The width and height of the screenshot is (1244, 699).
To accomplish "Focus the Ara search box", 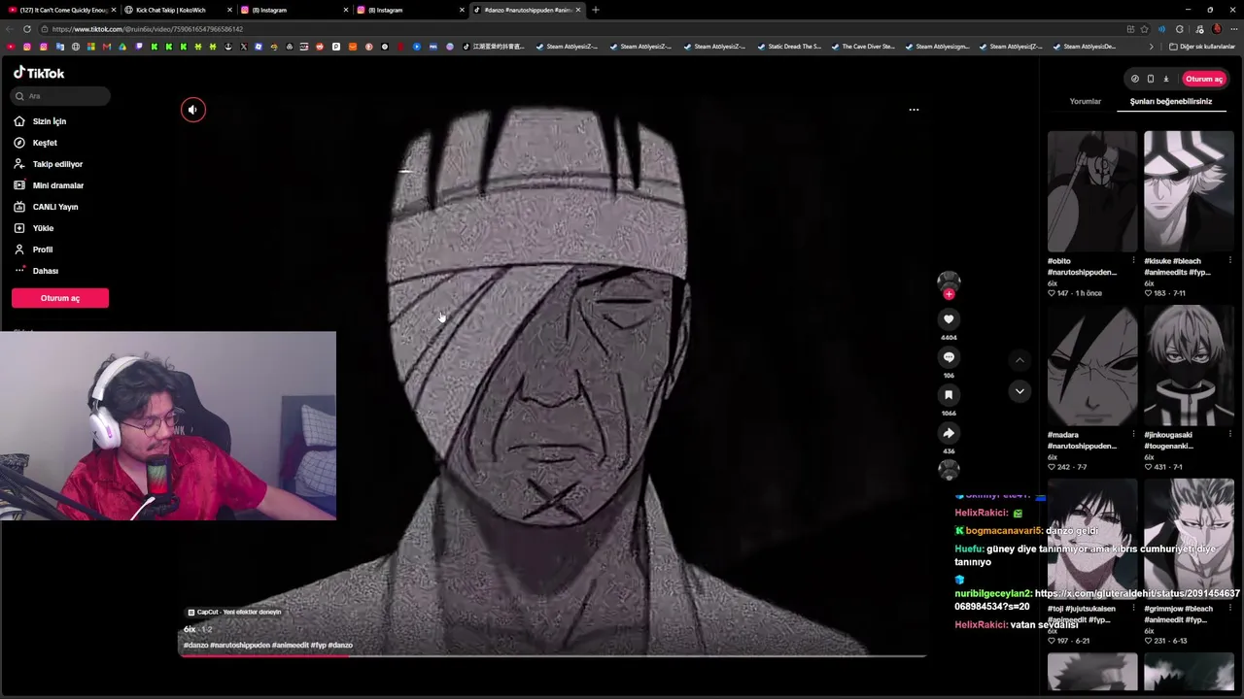I will click(x=61, y=96).
